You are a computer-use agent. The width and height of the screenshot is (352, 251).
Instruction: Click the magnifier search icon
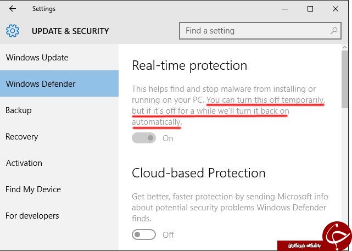334,31
